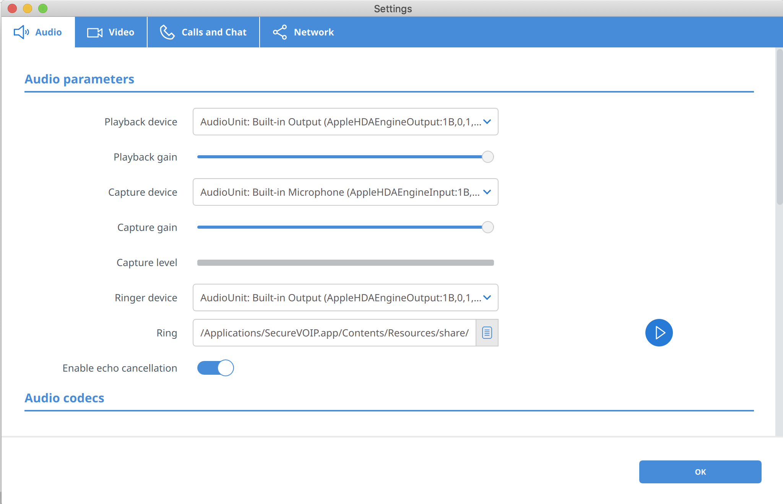Screen dimensions: 783x504
Task: Click the phone handset icon
Action: [x=167, y=32]
